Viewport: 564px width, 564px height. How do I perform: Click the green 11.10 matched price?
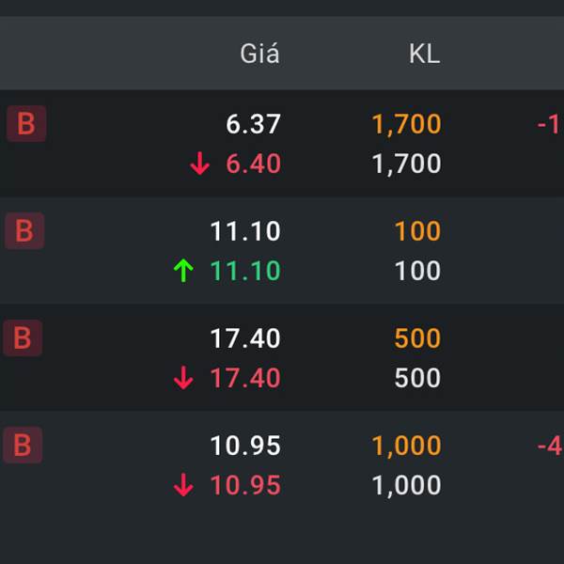(245, 271)
